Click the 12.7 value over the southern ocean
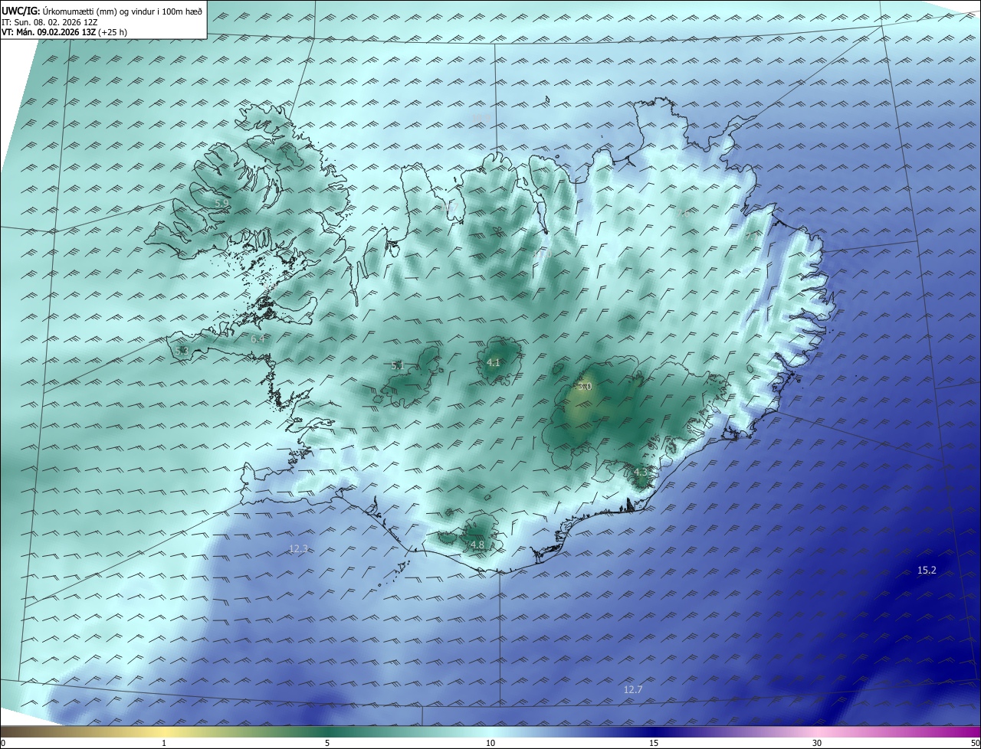The height and width of the screenshot is (749, 981). point(633,690)
